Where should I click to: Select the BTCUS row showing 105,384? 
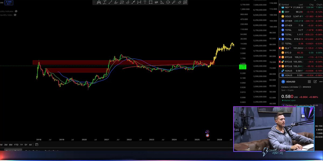point(301,66)
